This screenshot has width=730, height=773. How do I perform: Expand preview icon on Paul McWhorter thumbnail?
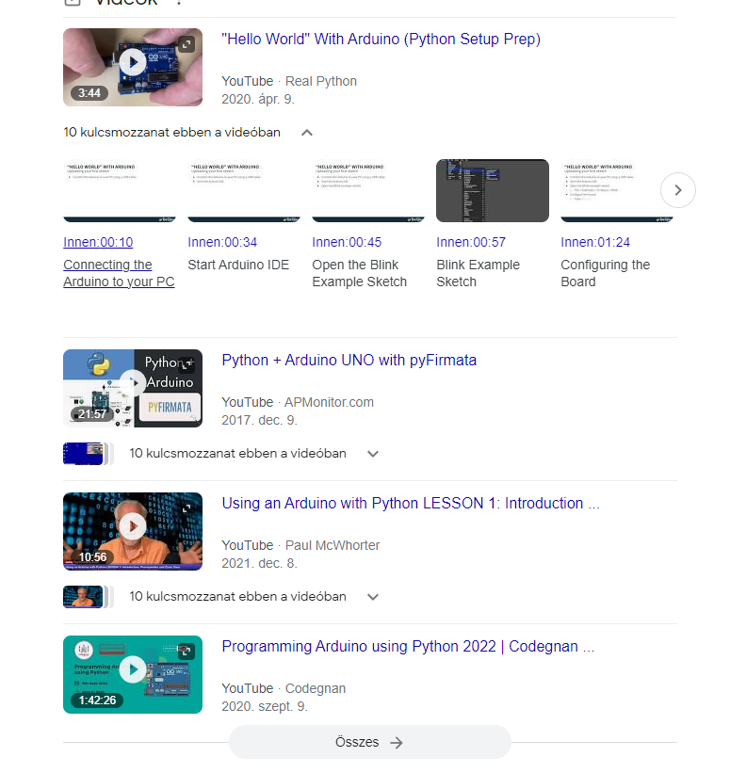click(x=186, y=508)
